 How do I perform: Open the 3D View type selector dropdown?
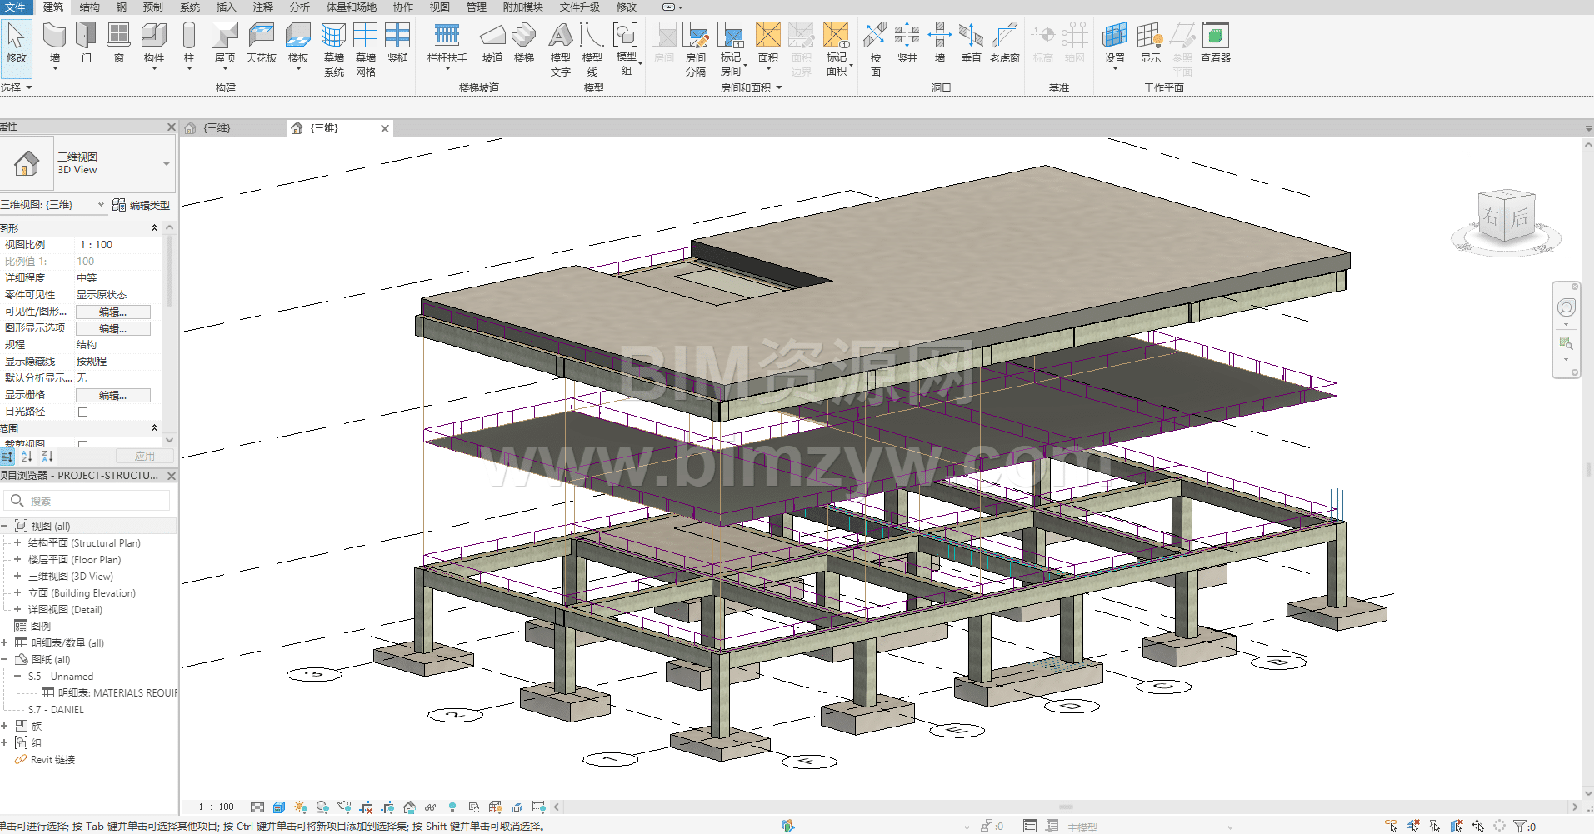166,163
